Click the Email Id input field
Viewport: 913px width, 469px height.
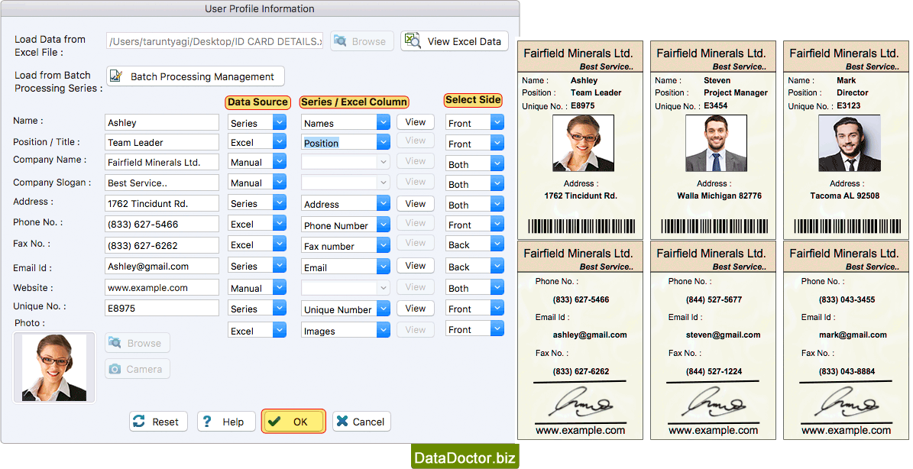[x=162, y=266]
